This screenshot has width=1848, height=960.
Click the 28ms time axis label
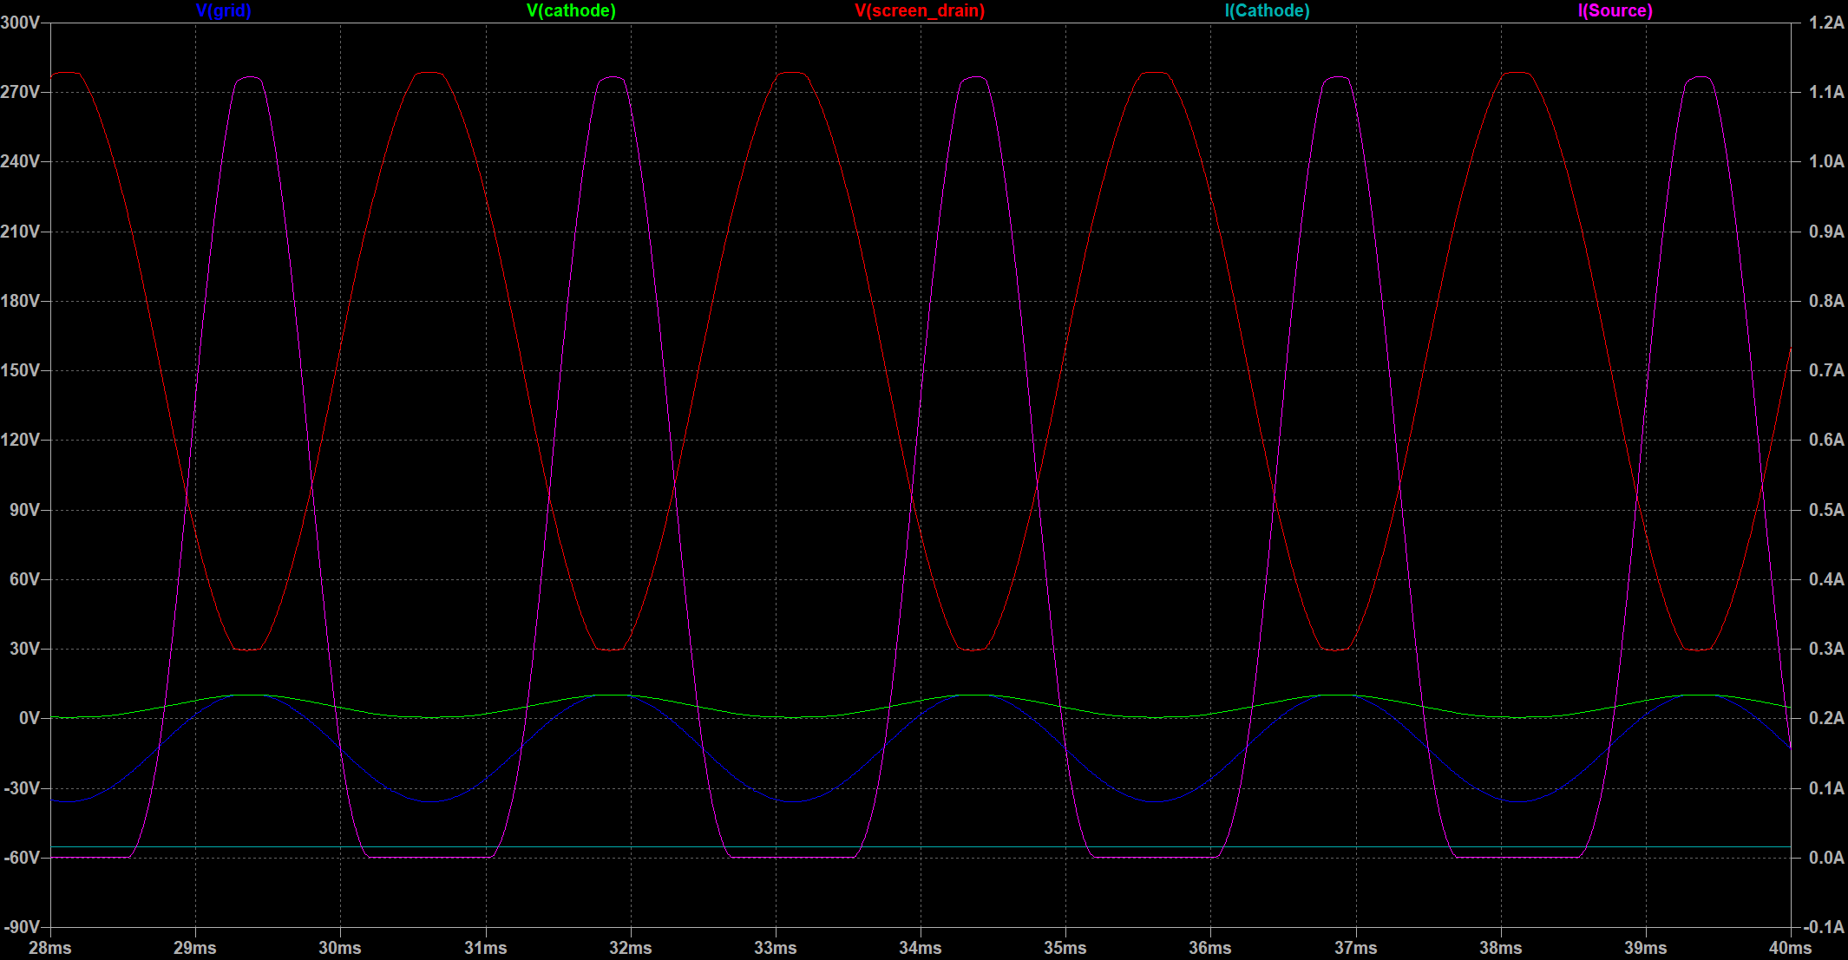click(50, 948)
